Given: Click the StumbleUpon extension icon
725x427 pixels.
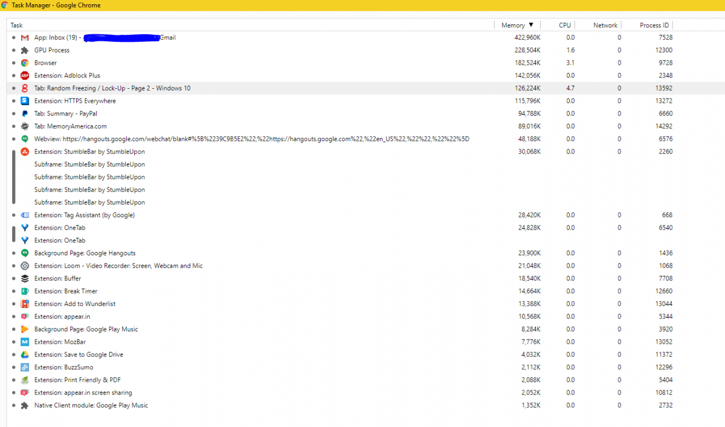Looking at the screenshot, I should click(25, 152).
